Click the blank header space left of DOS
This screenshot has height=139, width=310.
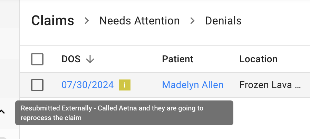click(x=52, y=59)
